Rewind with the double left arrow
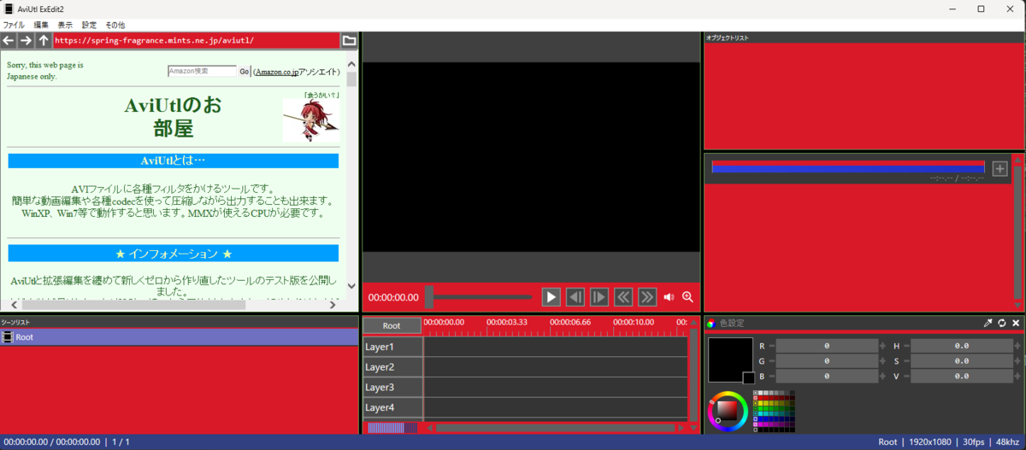This screenshot has width=1026, height=450. click(623, 297)
